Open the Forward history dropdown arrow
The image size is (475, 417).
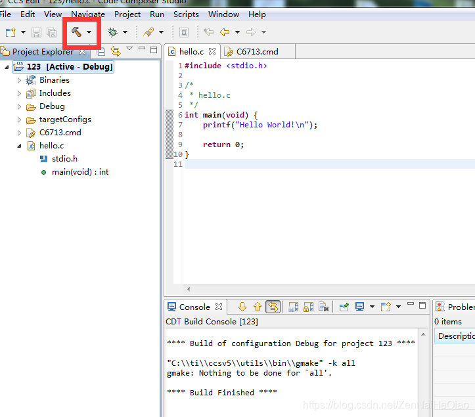tap(264, 32)
